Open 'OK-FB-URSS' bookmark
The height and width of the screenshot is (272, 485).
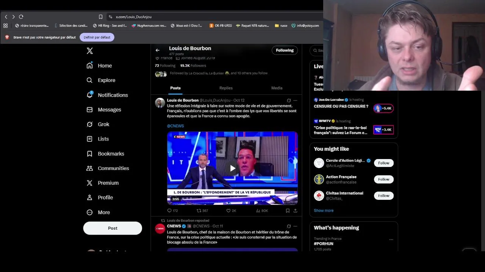pyautogui.click(x=221, y=26)
